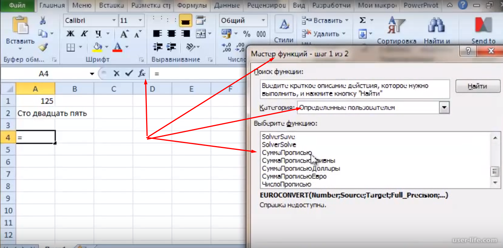The width and height of the screenshot is (503, 248).
Task: Switch to the Данные ribbon tab
Action: pyautogui.click(x=227, y=6)
